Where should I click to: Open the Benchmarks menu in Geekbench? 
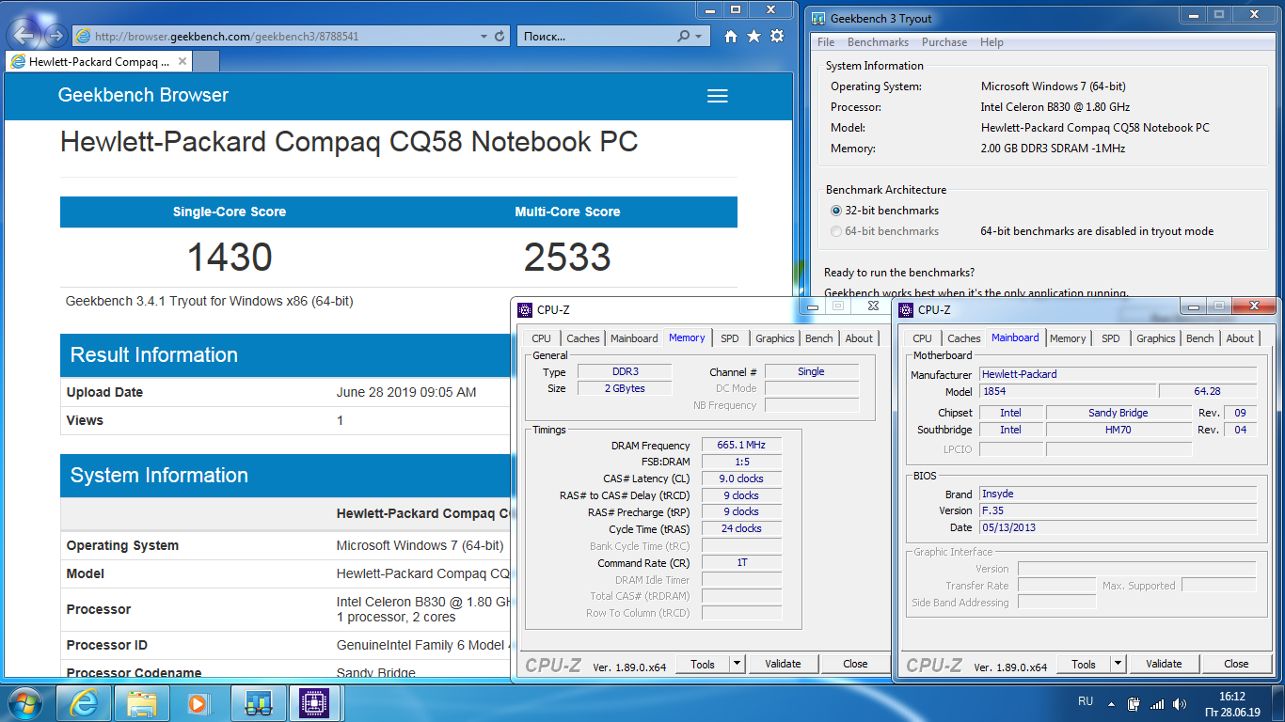coord(878,42)
